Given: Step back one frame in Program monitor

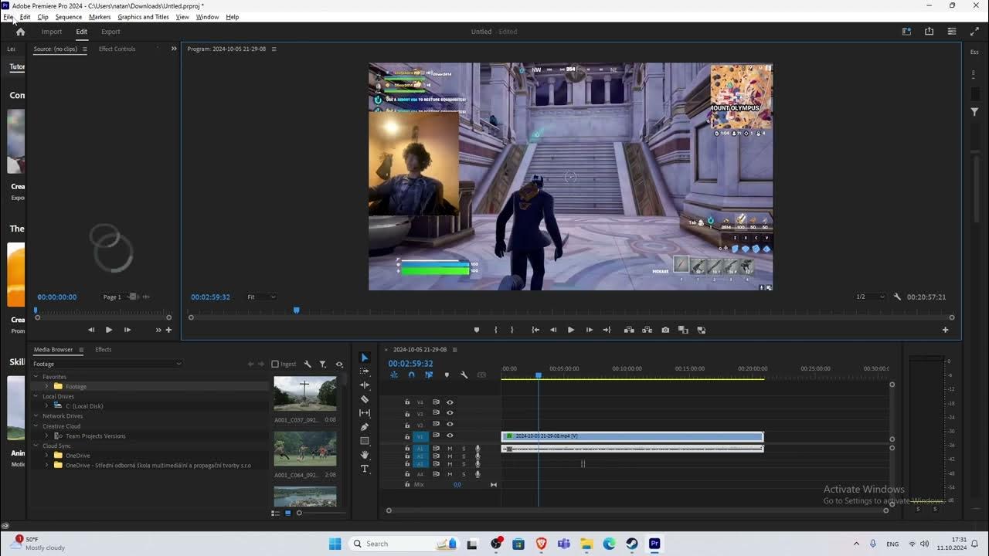Looking at the screenshot, I should (x=553, y=330).
